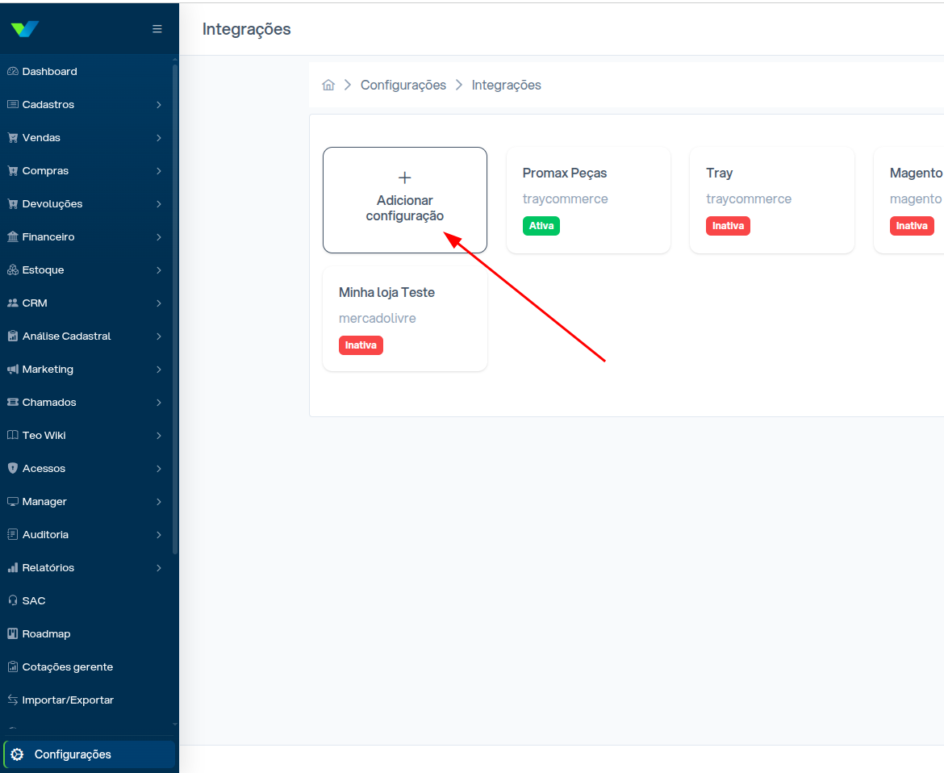Click the Auditoria label text
This screenshot has height=773, width=944.
coord(45,535)
